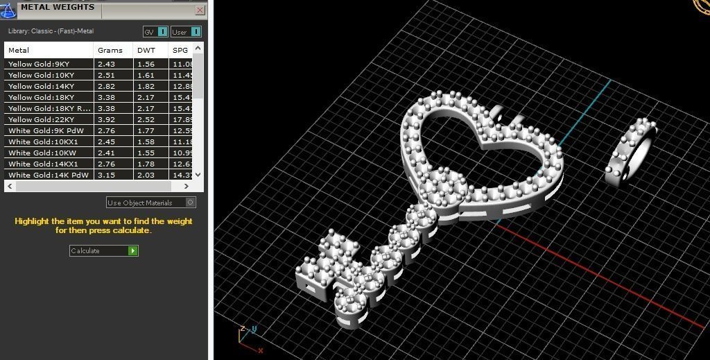
Task: Click the horizontal scroll-right arrow
Action: (186, 186)
